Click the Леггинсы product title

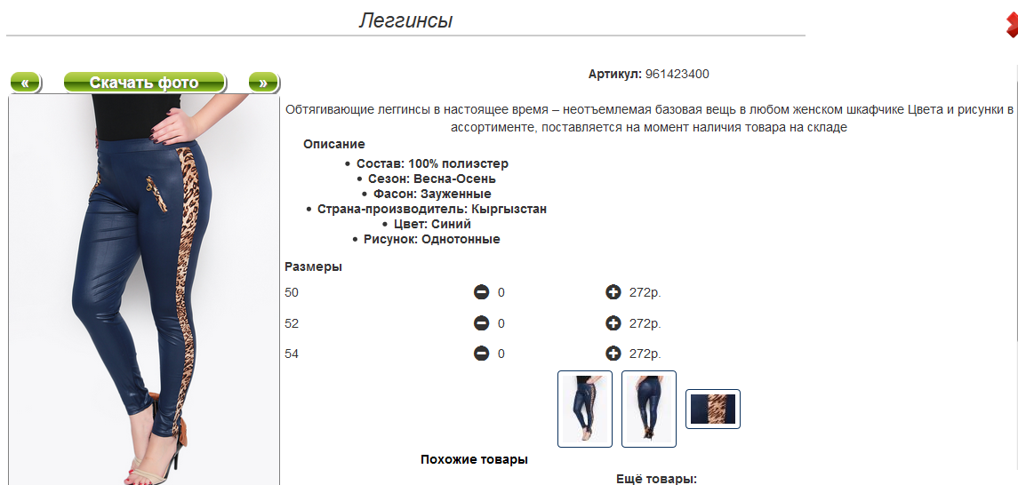point(405,20)
